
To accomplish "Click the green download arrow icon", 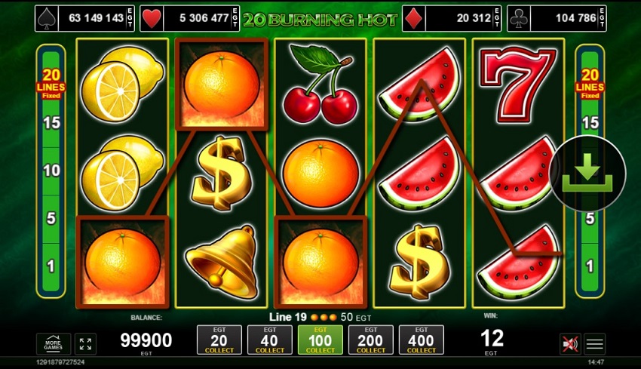I will point(587,173).
